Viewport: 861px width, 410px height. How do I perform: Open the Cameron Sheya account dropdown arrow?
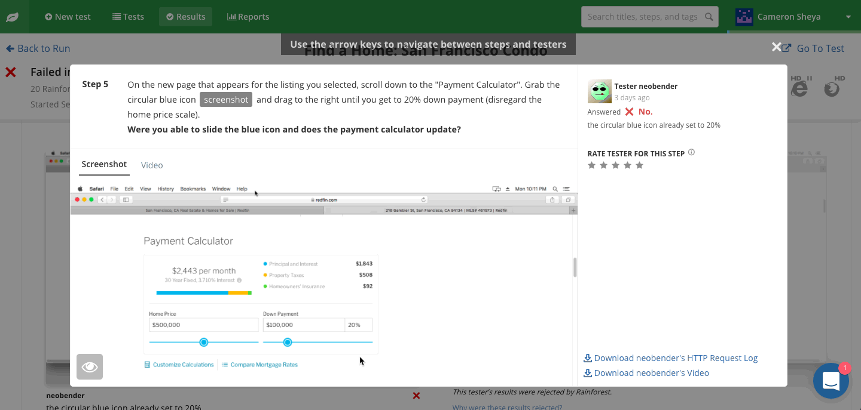point(848,17)
